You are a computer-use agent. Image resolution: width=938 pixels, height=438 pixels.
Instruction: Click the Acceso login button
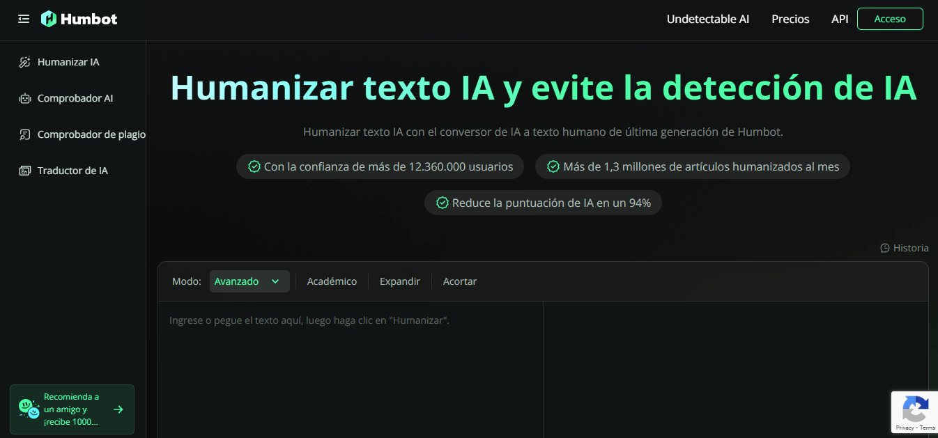tap(890, 19)
